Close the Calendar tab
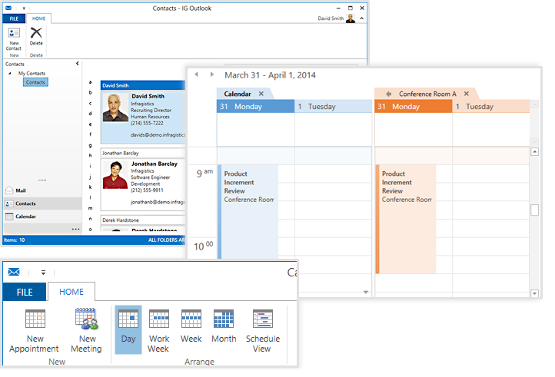 [261, 94]
